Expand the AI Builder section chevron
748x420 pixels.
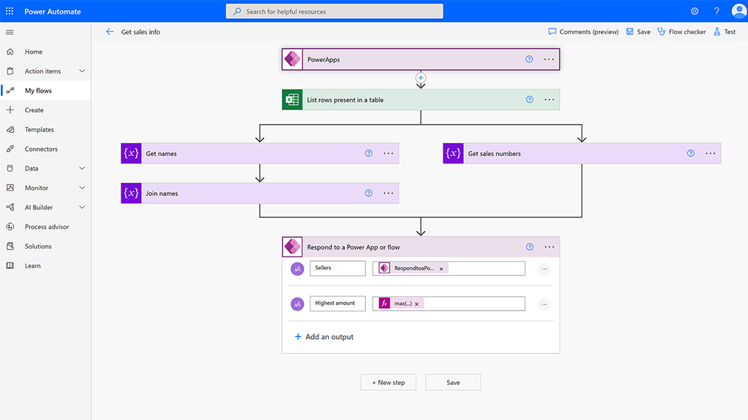pyautogui.click(x=82, y=207)
